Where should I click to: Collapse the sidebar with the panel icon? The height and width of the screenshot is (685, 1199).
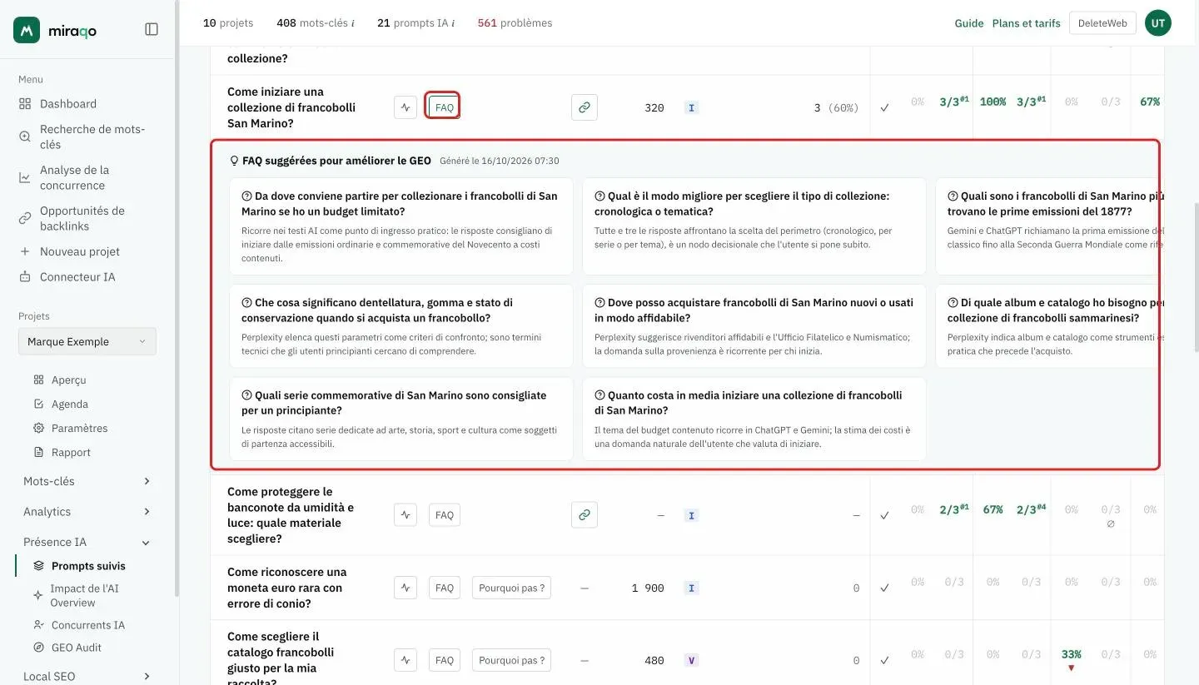152,29
